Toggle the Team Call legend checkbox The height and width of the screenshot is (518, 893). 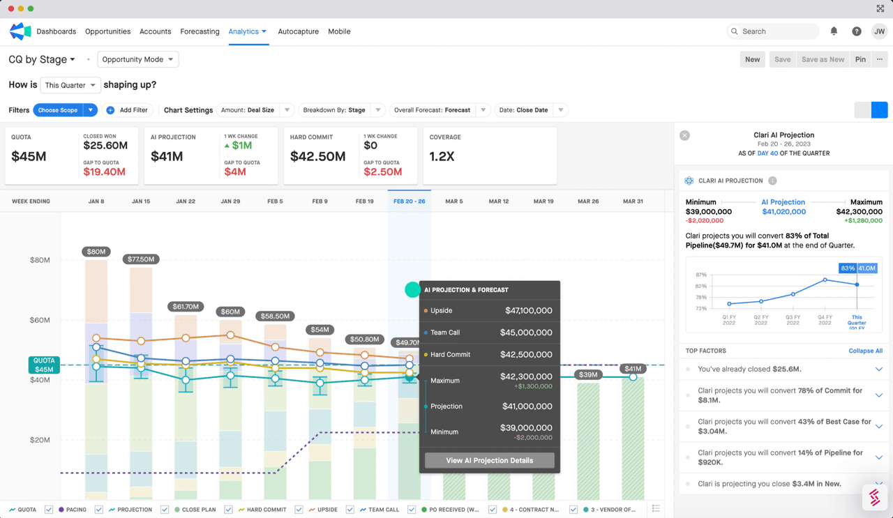tap(351, 509)
